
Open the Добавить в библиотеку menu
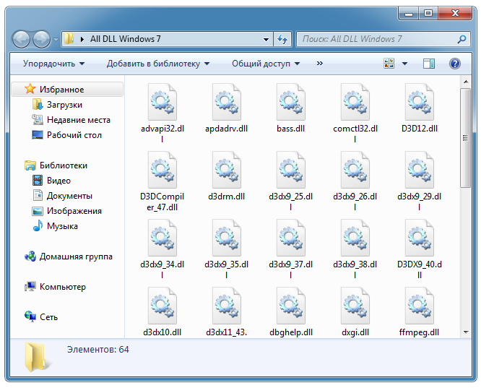tap(158, 64)
